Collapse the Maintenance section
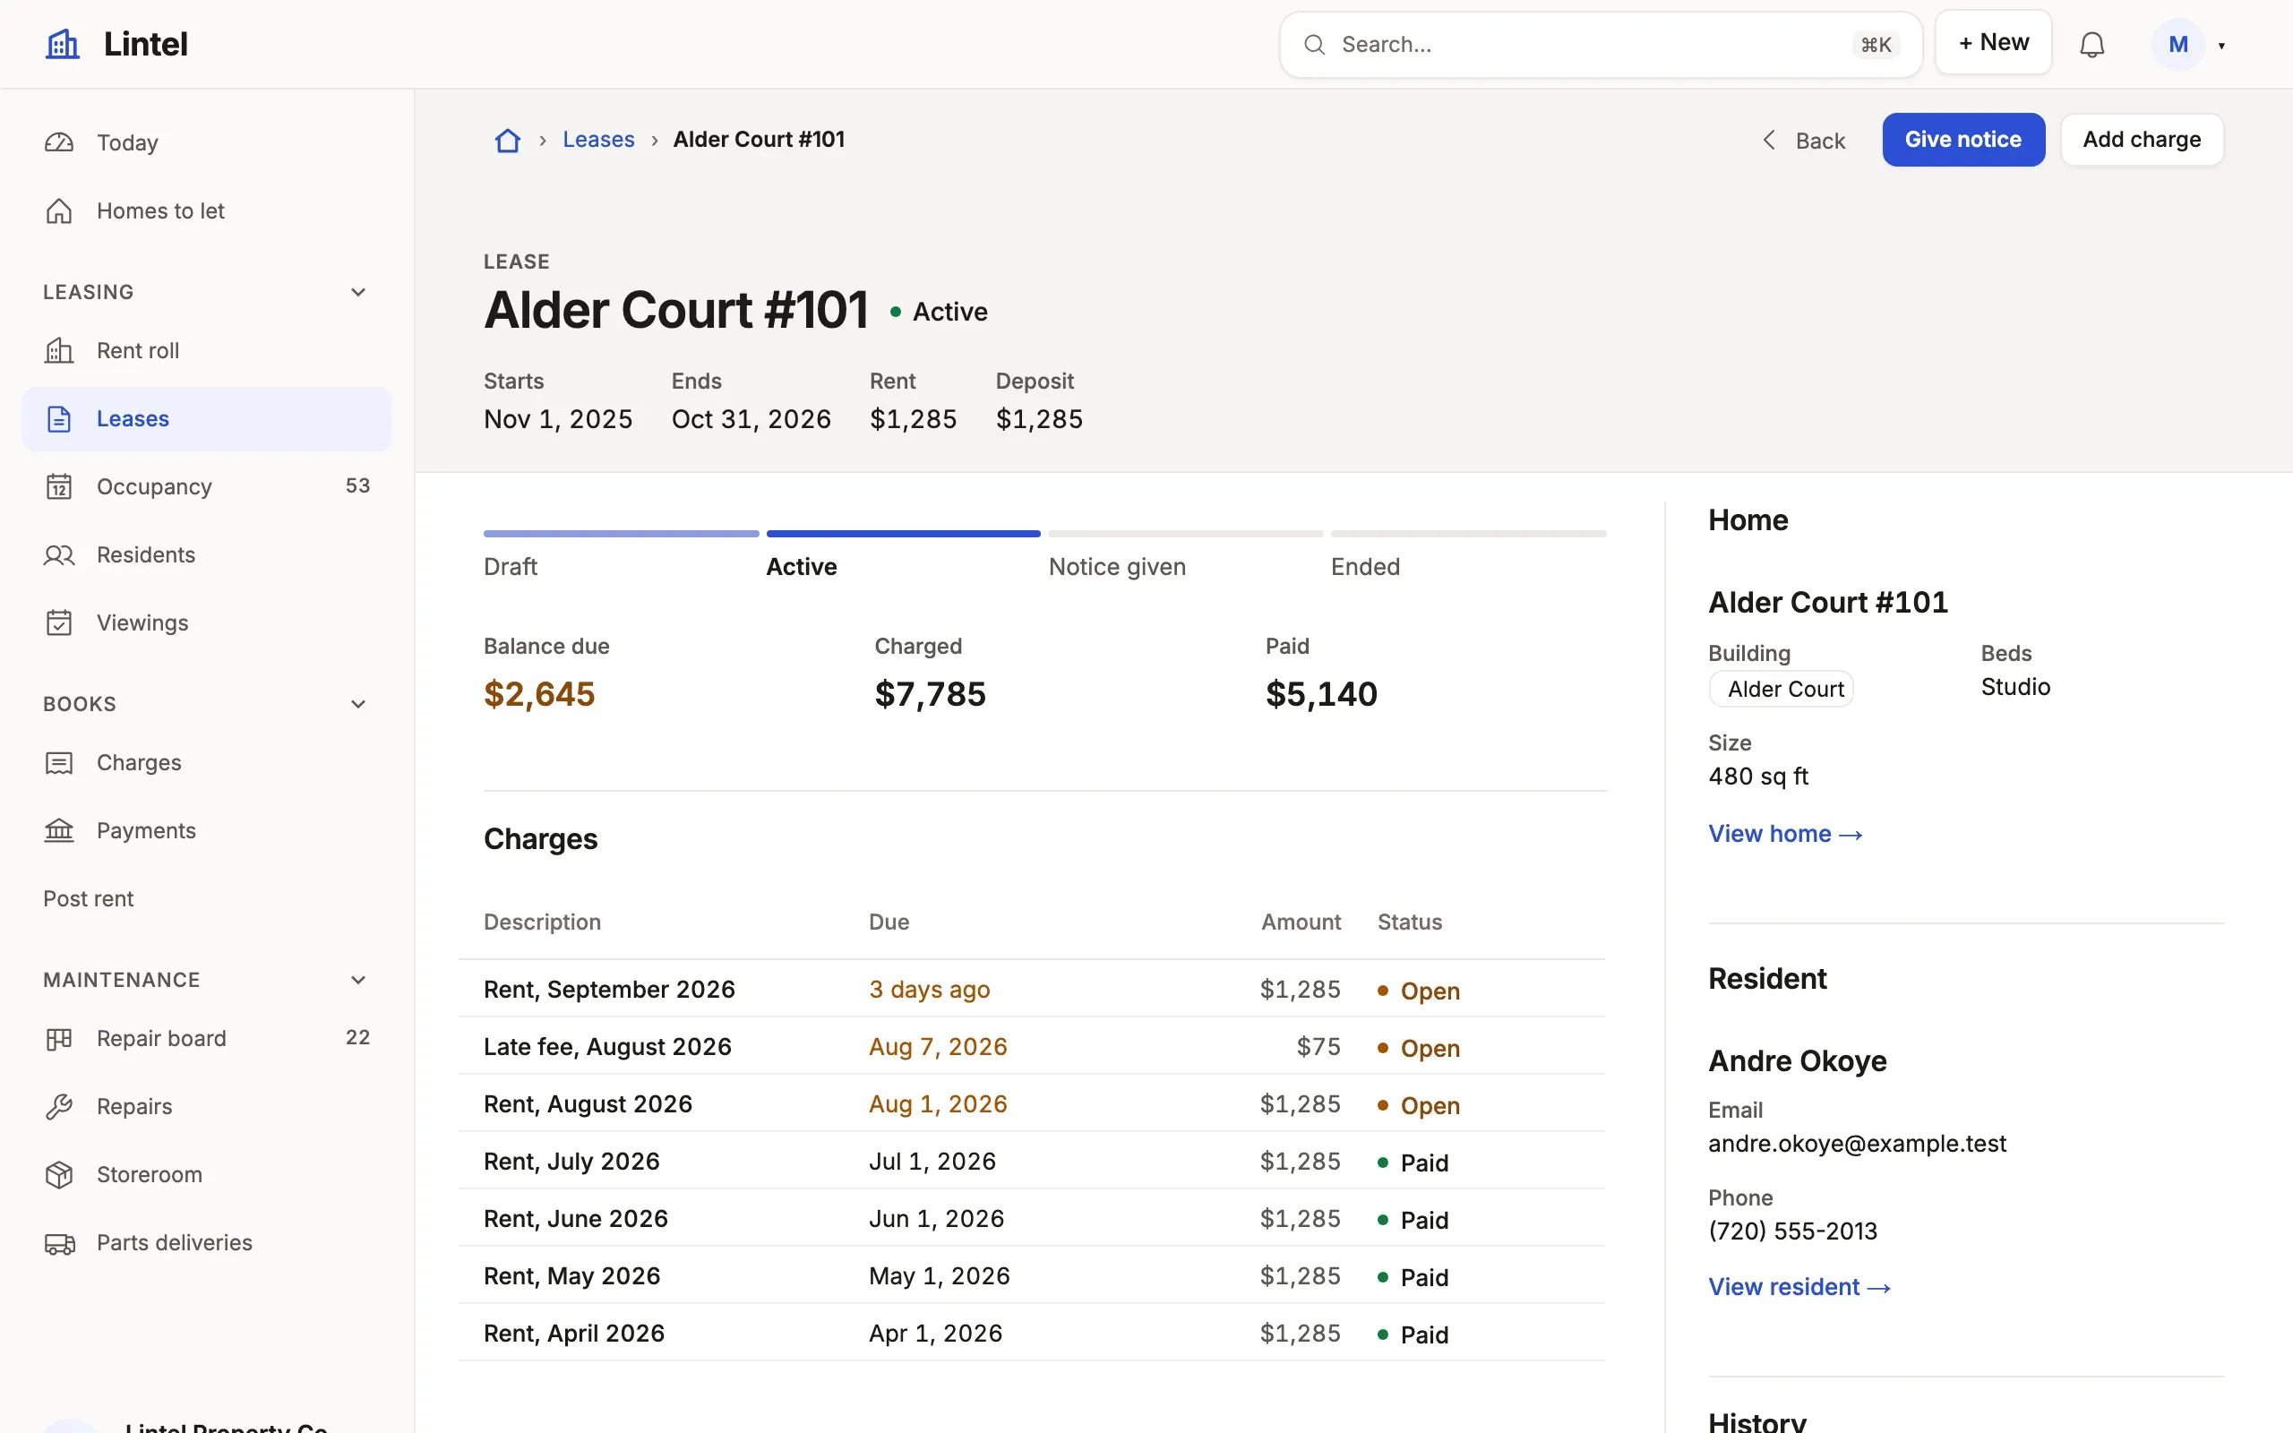Viewport: 2293px width, 1433px height. pos(358,980)
